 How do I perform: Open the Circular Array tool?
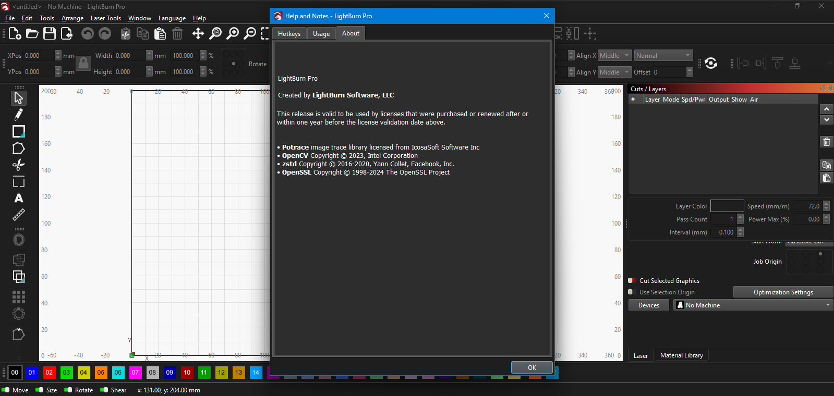click(19, 314)
